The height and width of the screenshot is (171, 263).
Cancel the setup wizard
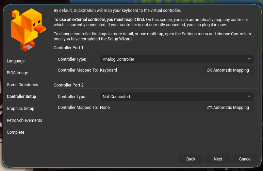(x=245, y=159)
